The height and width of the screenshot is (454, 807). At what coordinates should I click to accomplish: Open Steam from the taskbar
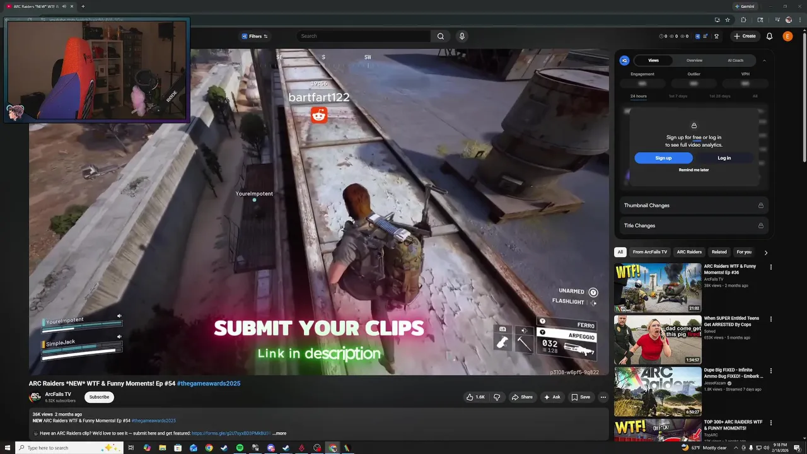pos(224,448)
